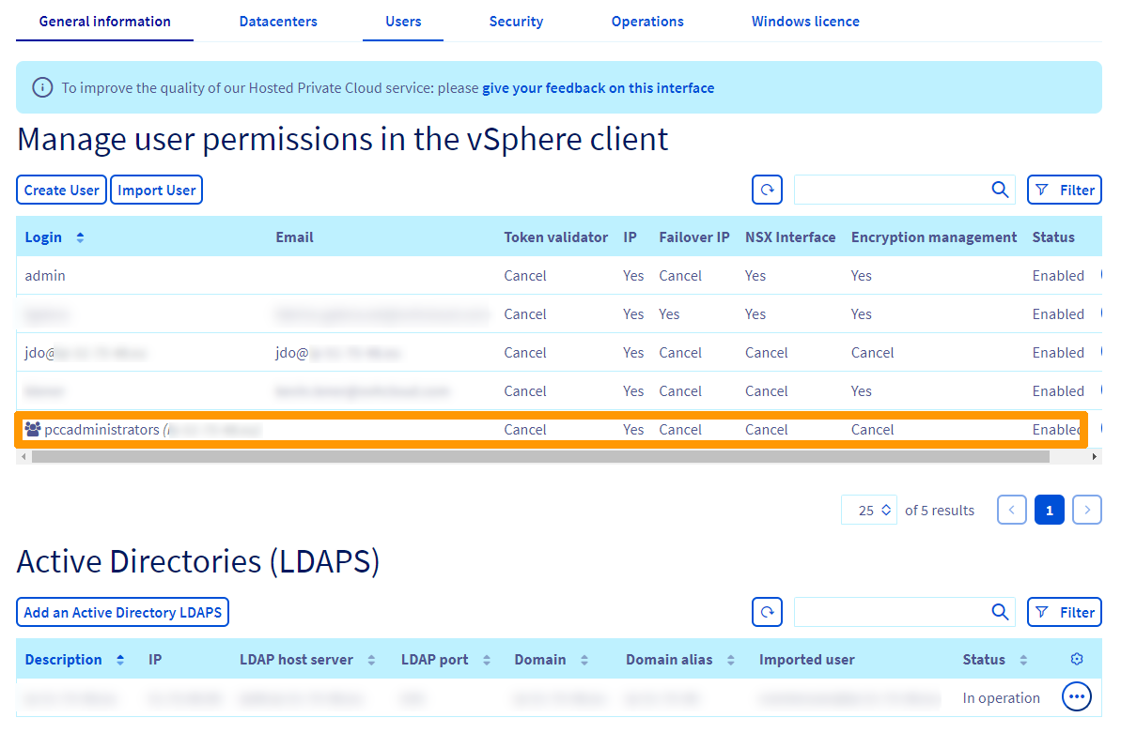Sort by Domain alias arrows
Image resolution: width=1121 pixels, height=733 pixels.
[x=731, y=660]
